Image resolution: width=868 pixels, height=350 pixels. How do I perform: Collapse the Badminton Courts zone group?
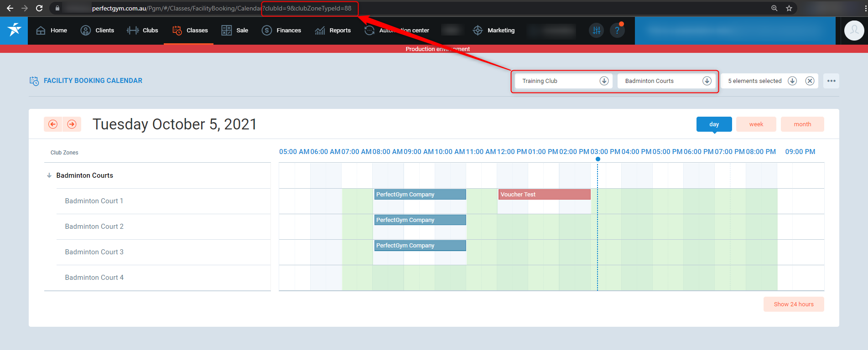pos(49,175)
